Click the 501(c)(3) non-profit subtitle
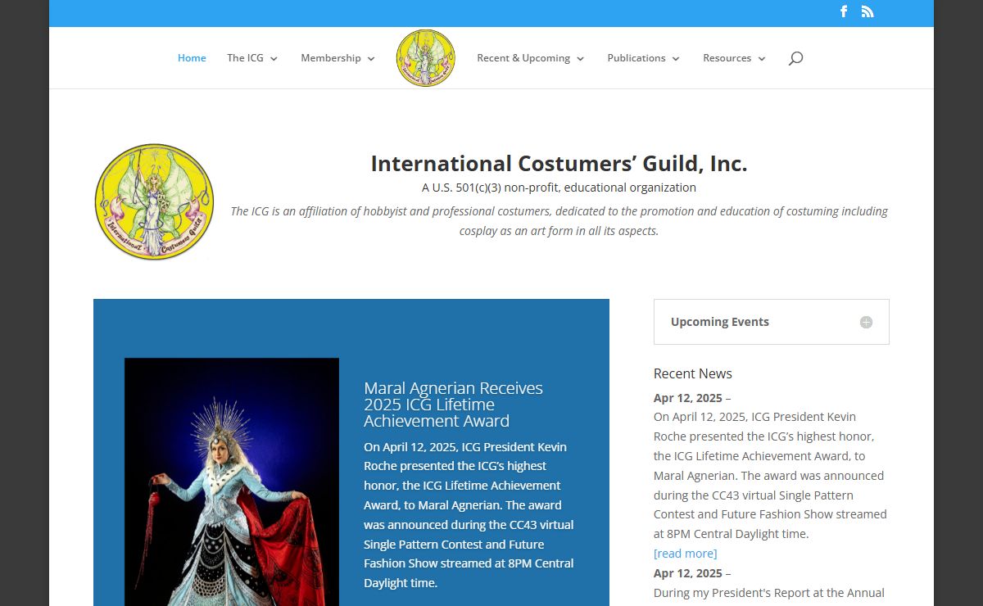The width and height of the screenshot is (983, 606). [x=559, y=188]
